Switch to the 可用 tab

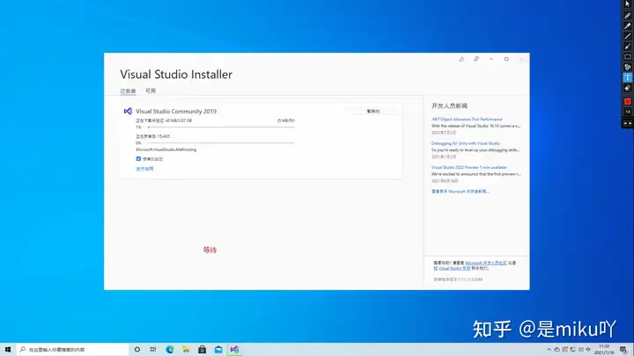coord(151,91)
